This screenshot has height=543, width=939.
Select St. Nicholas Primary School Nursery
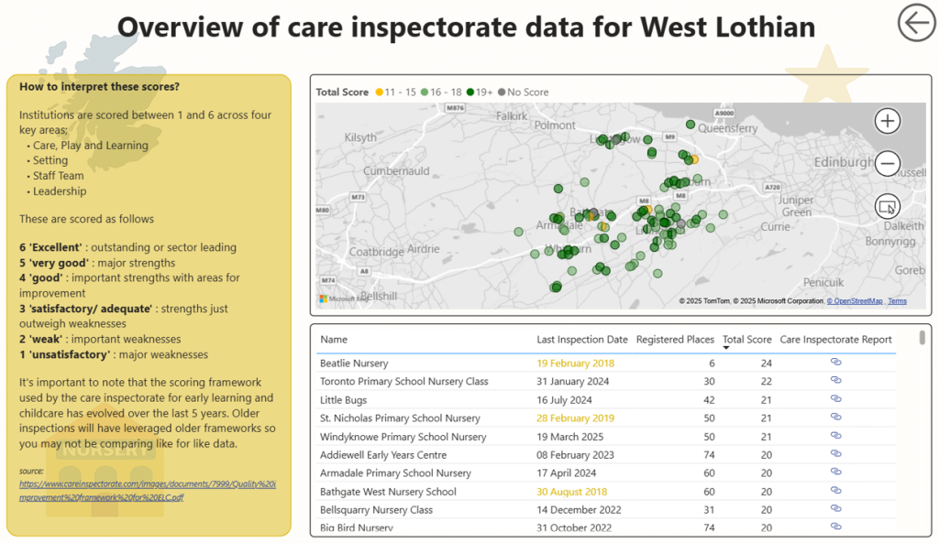[400, 418]
